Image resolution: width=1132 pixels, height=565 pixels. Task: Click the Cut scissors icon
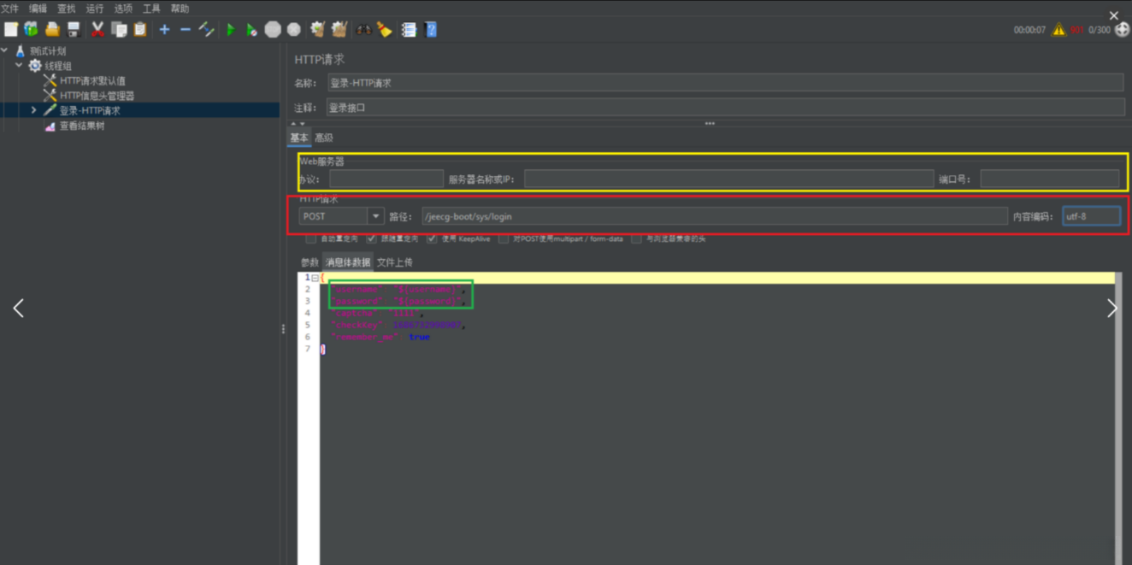[x=97, y=30]
